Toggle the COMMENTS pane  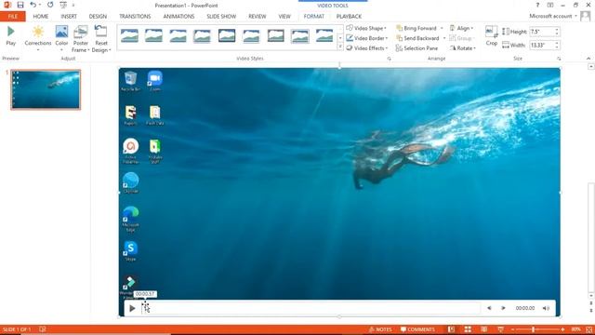tap(417, 329)
